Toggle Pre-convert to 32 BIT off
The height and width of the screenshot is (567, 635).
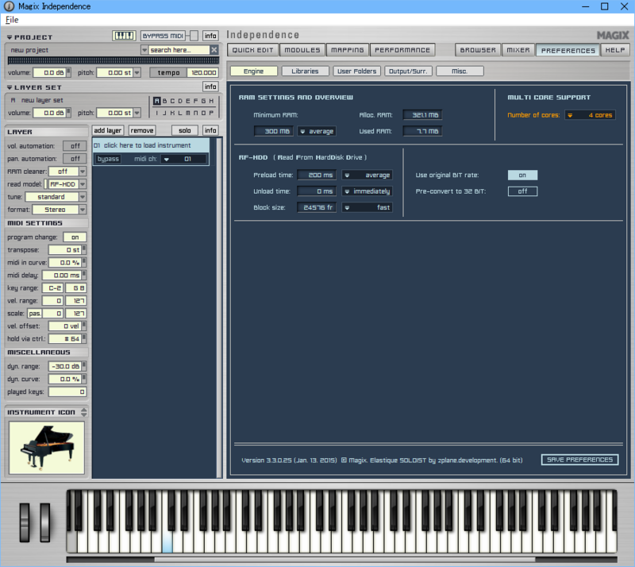(x=522, y=191)
